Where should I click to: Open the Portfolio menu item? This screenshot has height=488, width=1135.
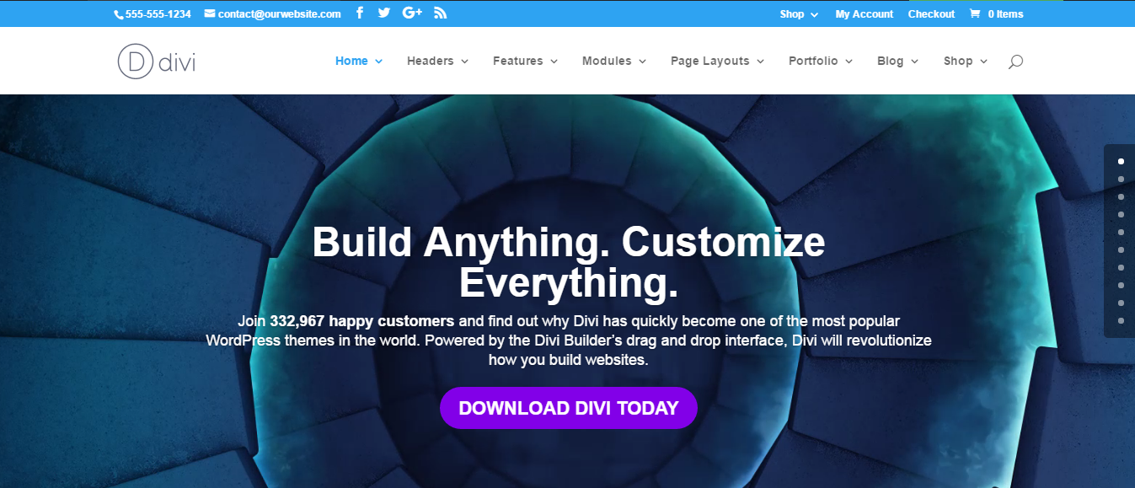click(x=821, y=61)
